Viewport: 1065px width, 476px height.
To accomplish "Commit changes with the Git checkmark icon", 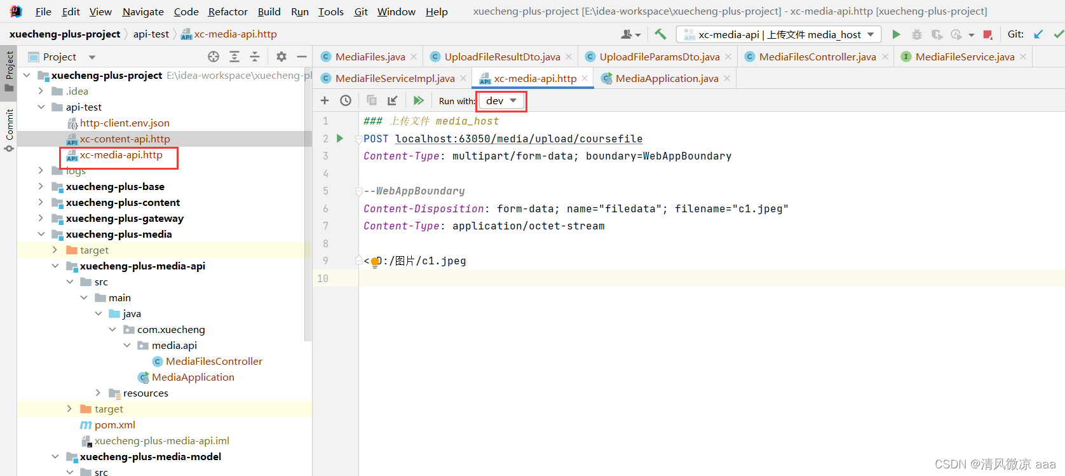I will 1058,34.
